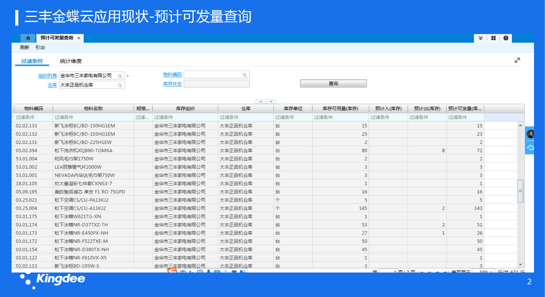Viewport: 545px width, 297px height.
Task: Click the 预计出(库存) column header
Action: click(x=427, y=109)
